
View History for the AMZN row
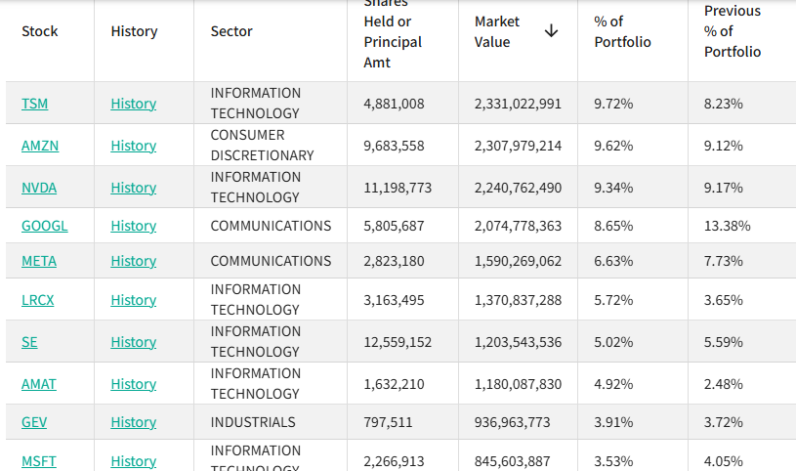coord(134,146)
